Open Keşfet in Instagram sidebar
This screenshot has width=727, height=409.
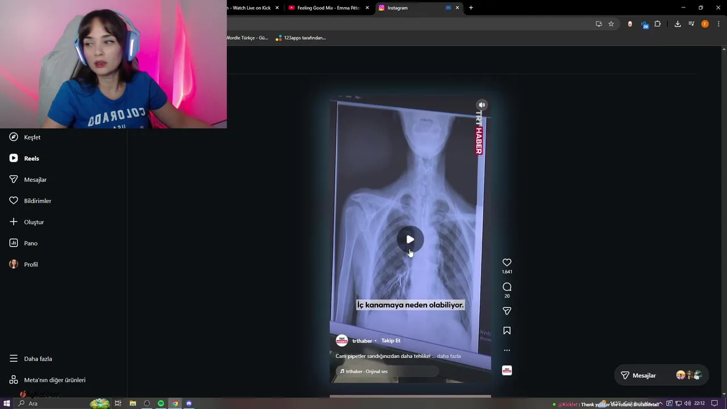coord(26,137)
